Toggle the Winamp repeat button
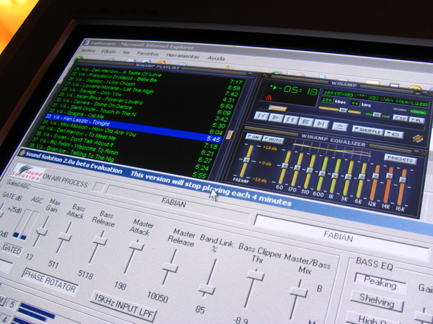Viewport: 433px width, 324px height. (394, 135)
